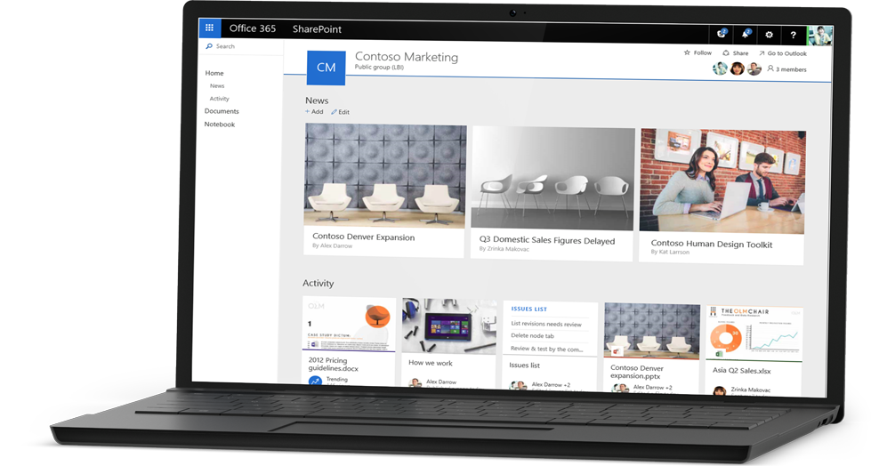Click the third member avatar

coord(754,68)
